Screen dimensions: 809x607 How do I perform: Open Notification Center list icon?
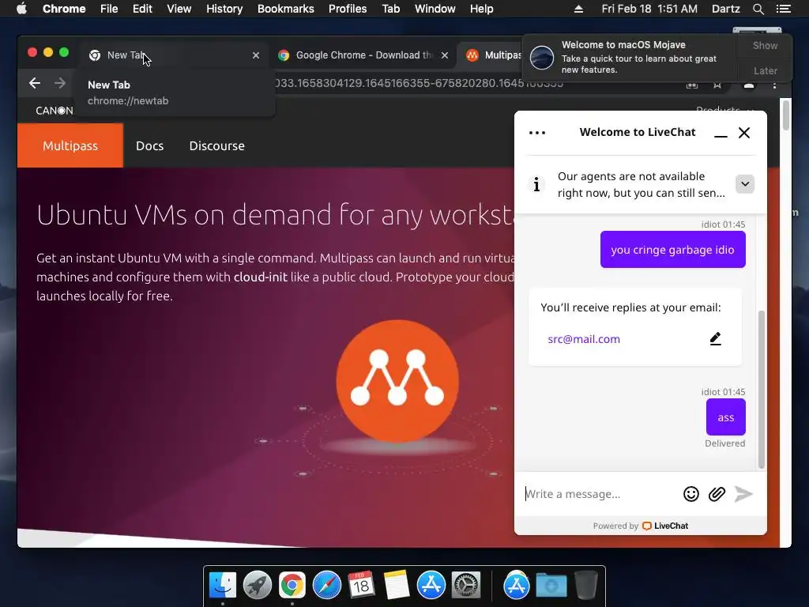point(783,9)
